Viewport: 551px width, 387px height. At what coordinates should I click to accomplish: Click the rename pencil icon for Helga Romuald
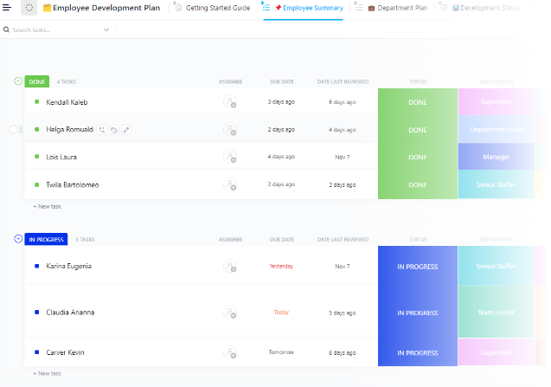tap(126, 130)
